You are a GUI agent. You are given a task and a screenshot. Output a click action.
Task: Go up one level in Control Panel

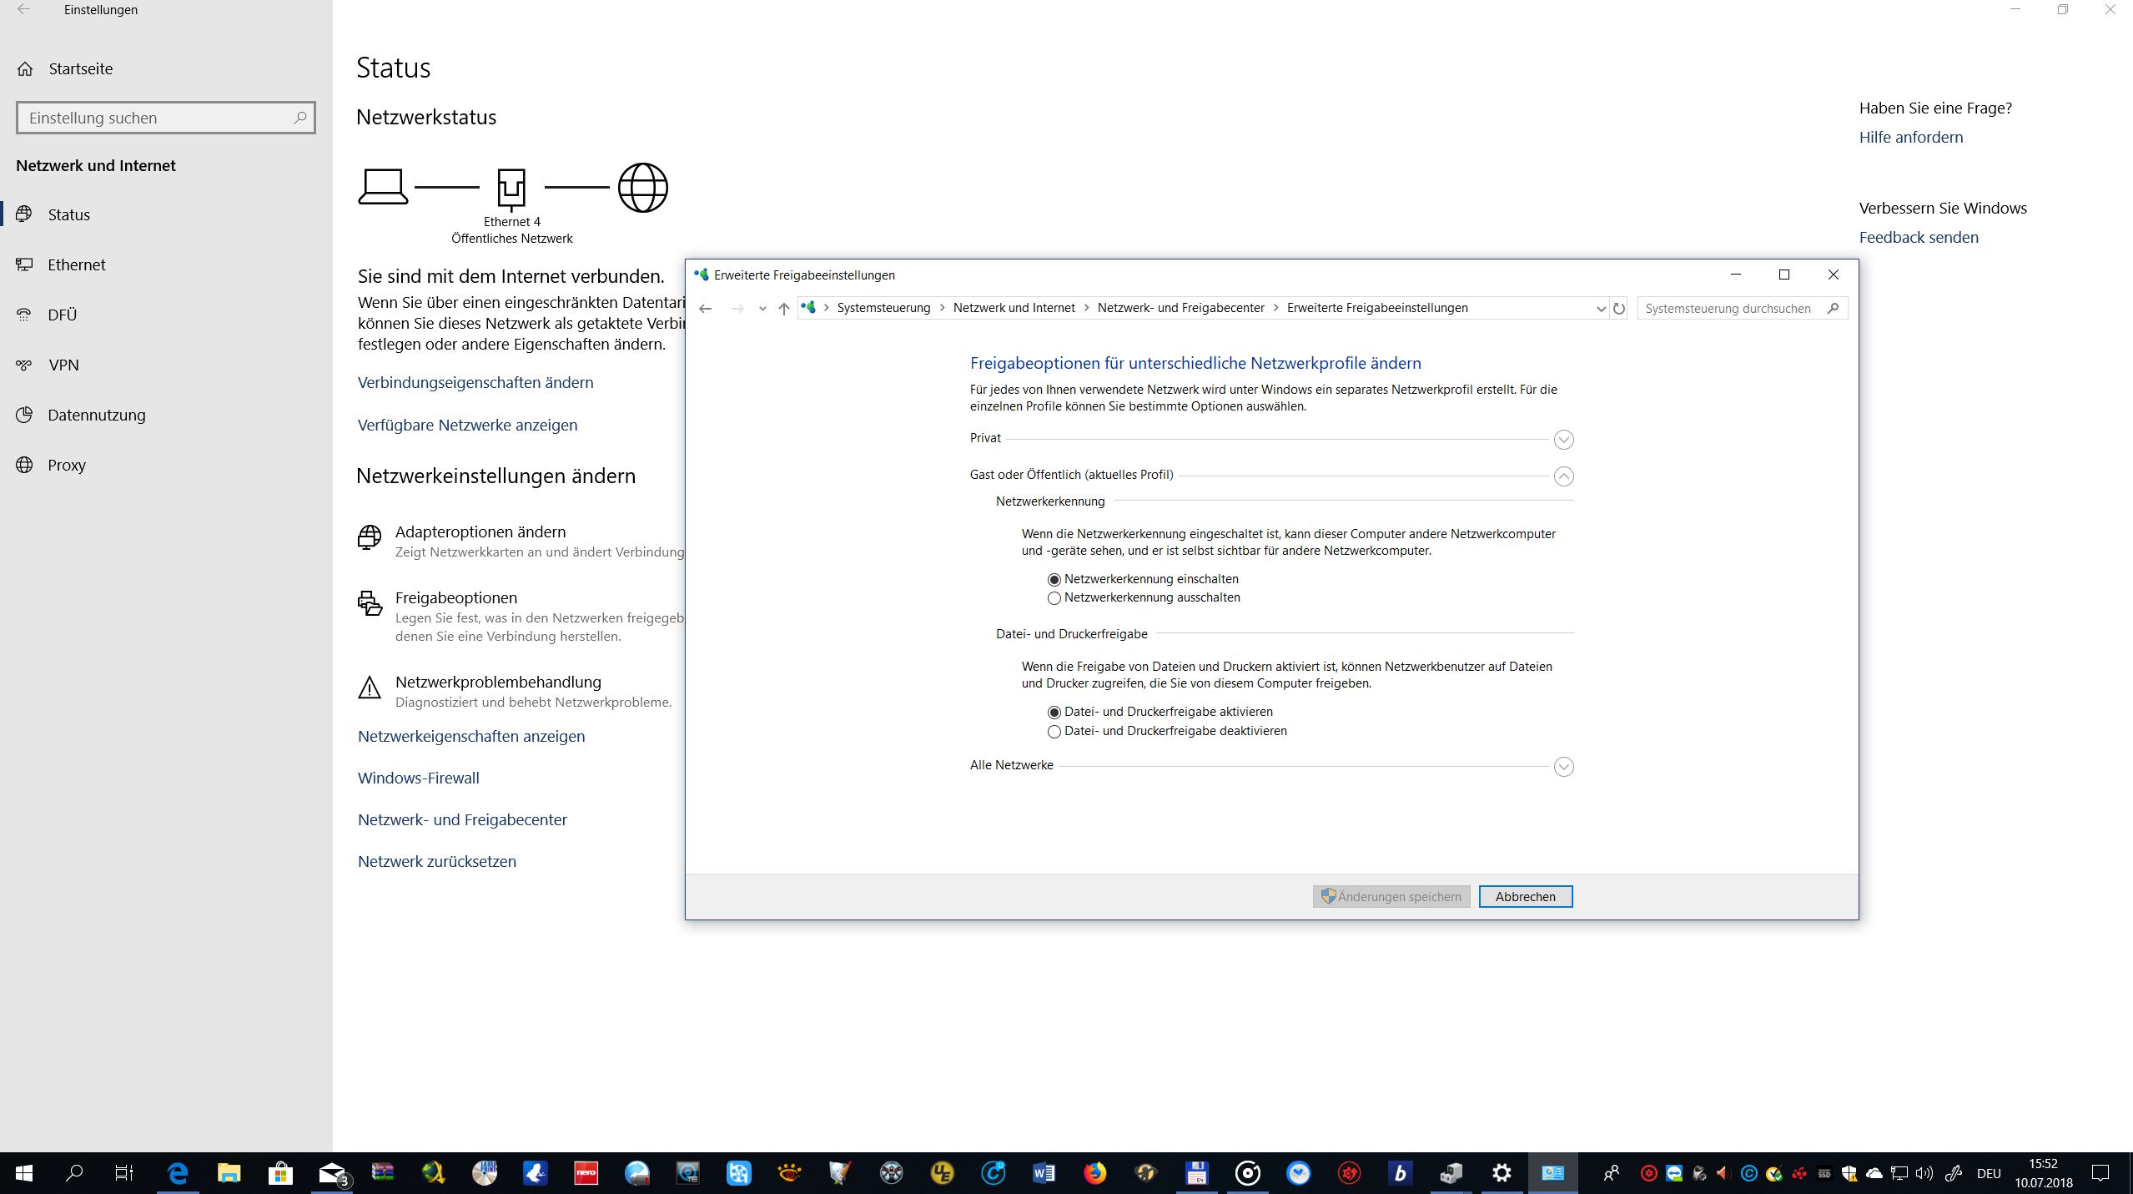(783, 309)
